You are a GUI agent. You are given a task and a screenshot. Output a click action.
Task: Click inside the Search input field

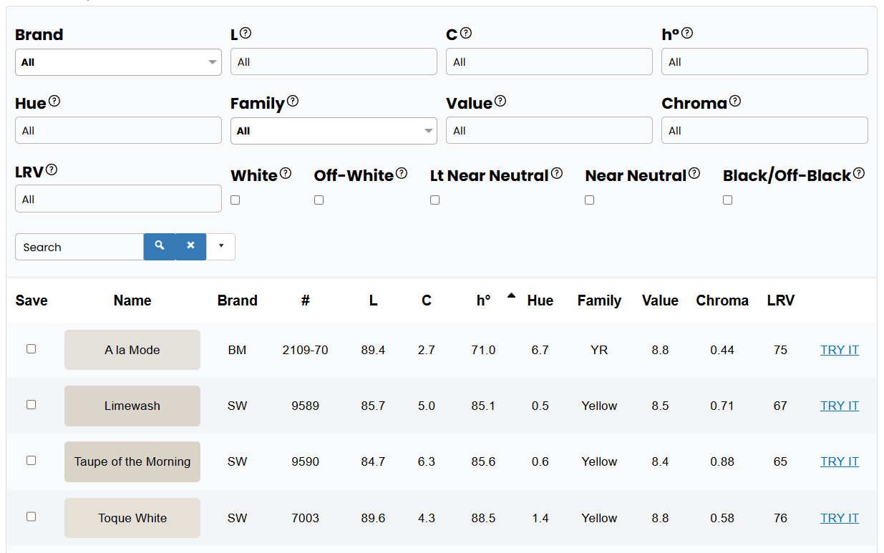(x=79, y=246)
